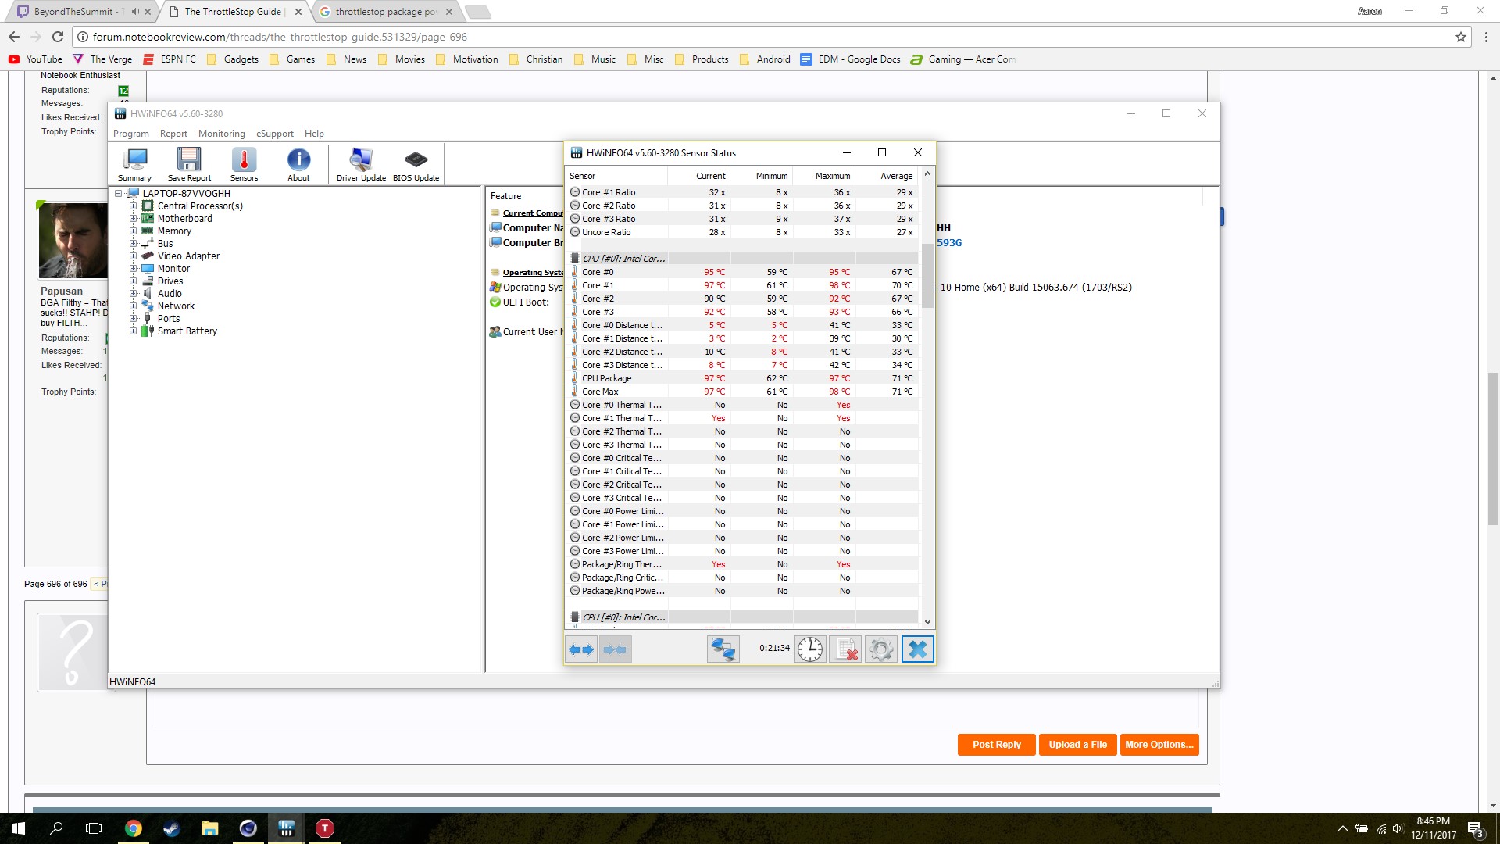Open sensor settings gear icon
The image size is (1500, 844).
click(x=880, y=649)
